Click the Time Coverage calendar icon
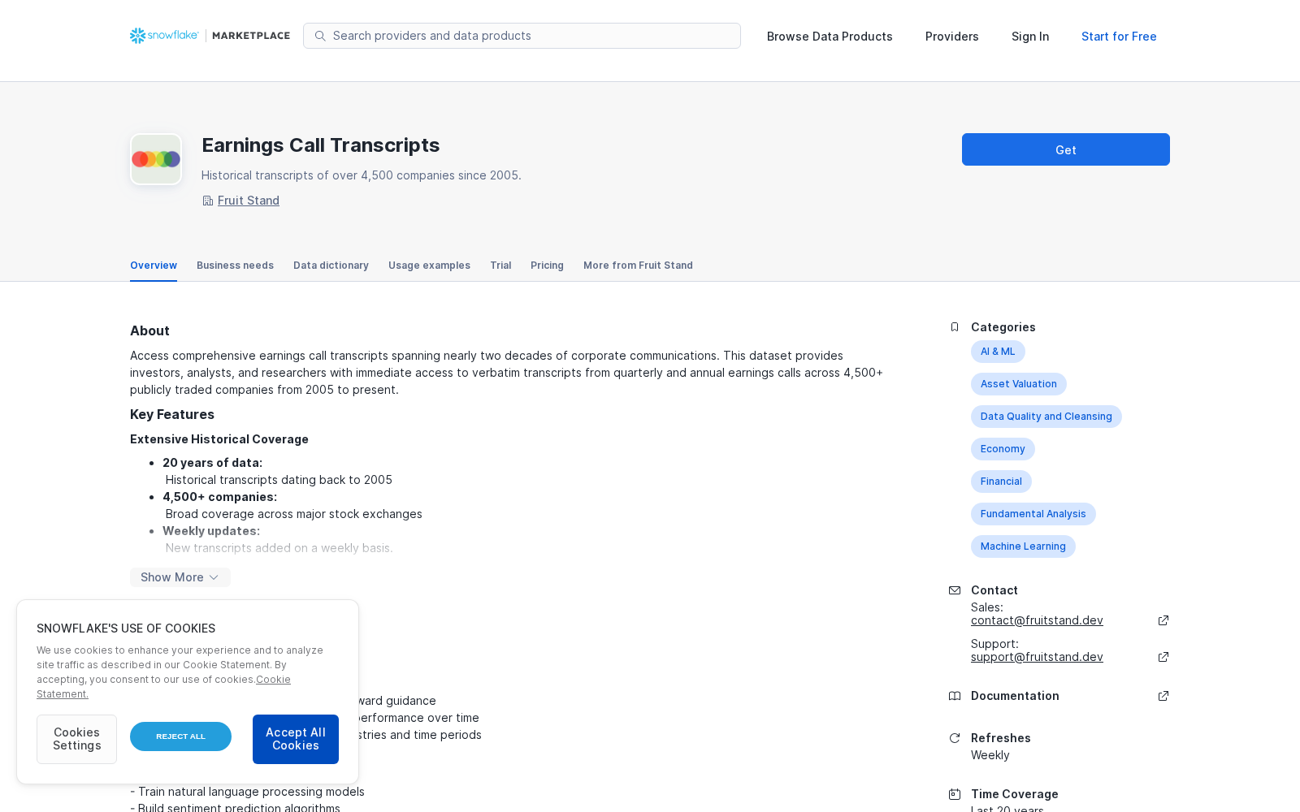Screen dimensions: 1300x812 [x=955, y=794]
